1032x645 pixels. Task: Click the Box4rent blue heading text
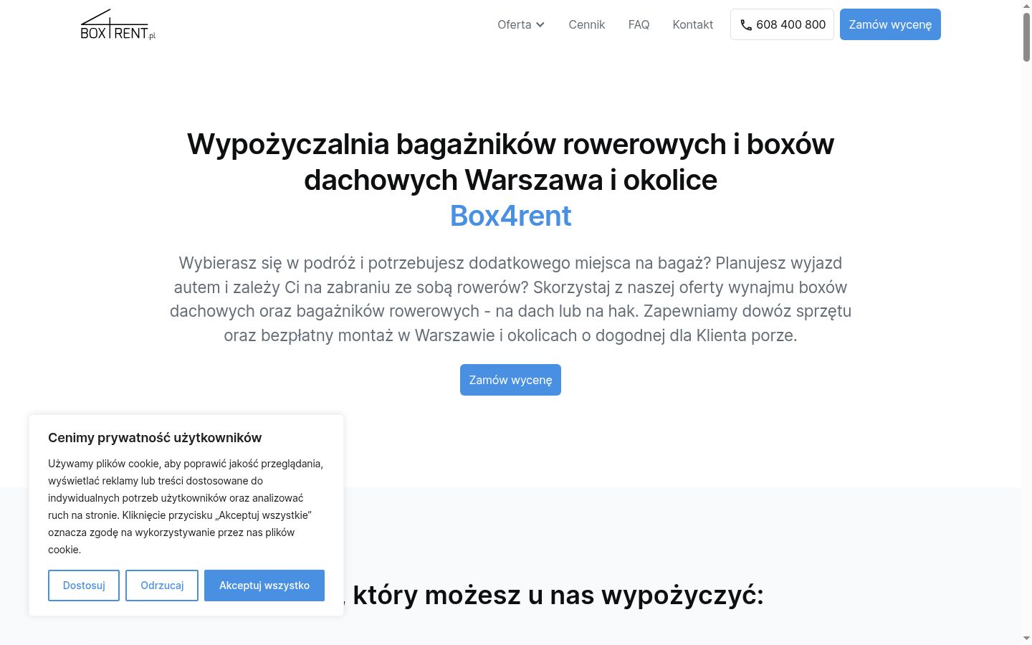tap(510, 216)
